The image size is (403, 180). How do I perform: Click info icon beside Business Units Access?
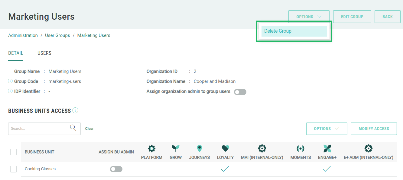point(75,110)
